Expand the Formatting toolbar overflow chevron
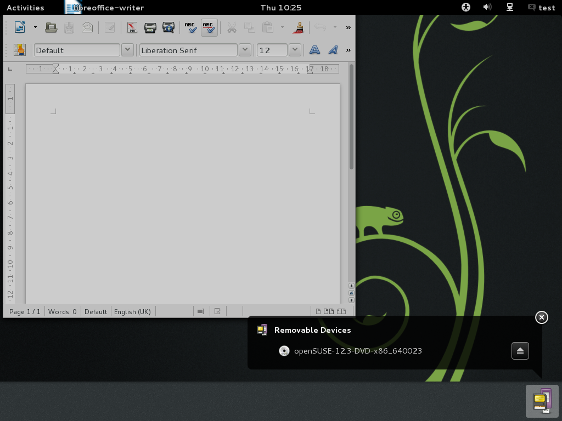This screenshot has width=562, height=421. point(348,50)
